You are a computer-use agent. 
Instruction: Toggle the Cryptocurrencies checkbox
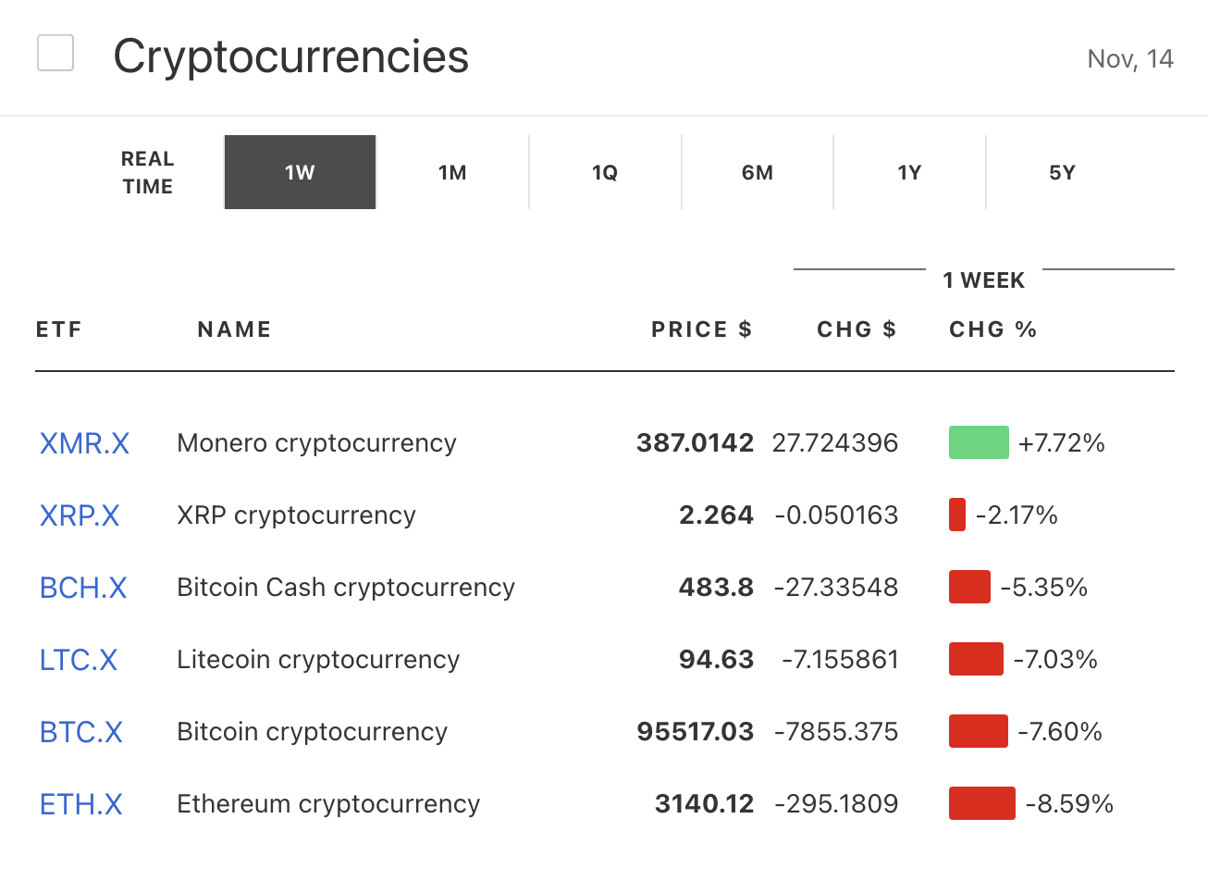pos(55,53)
